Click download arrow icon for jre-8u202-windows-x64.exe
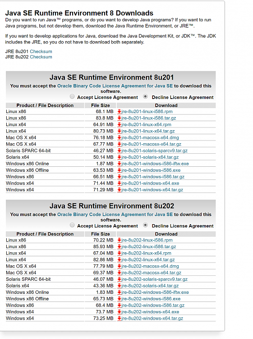The width and height of the screenshot is (253, 339). 119,312
